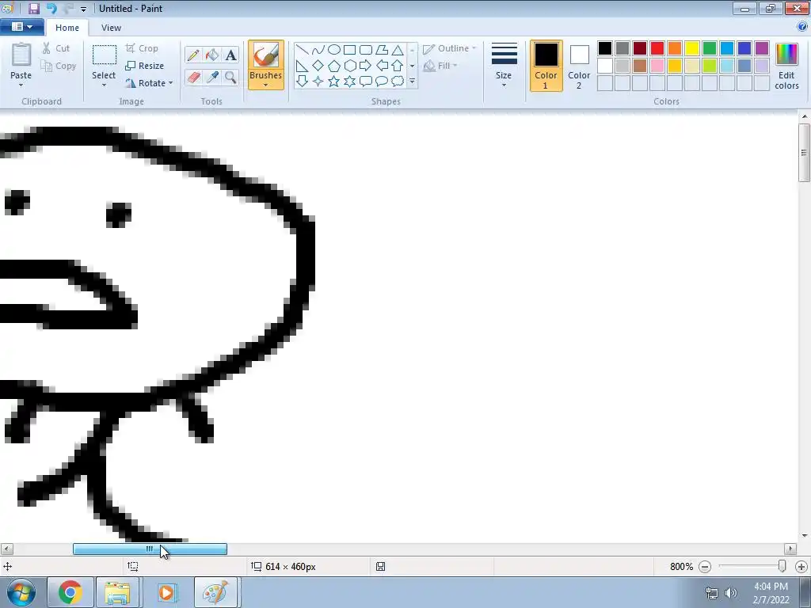811x608 pixels.
Task: Switch to the Home tab
Action: tap(67, 28)
